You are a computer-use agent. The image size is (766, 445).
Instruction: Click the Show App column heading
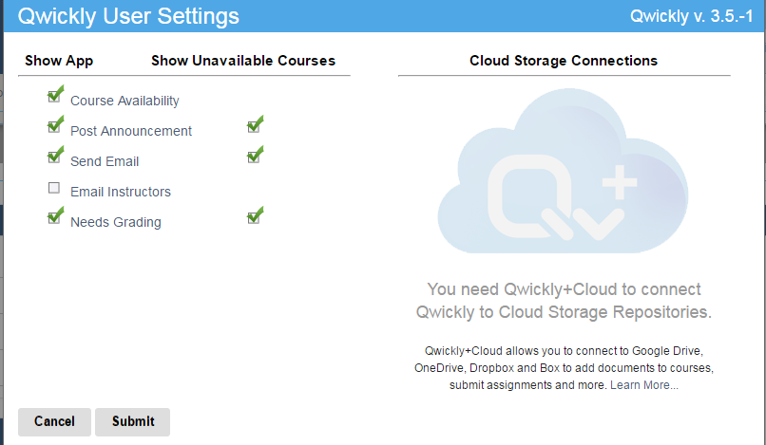(59, 61)
